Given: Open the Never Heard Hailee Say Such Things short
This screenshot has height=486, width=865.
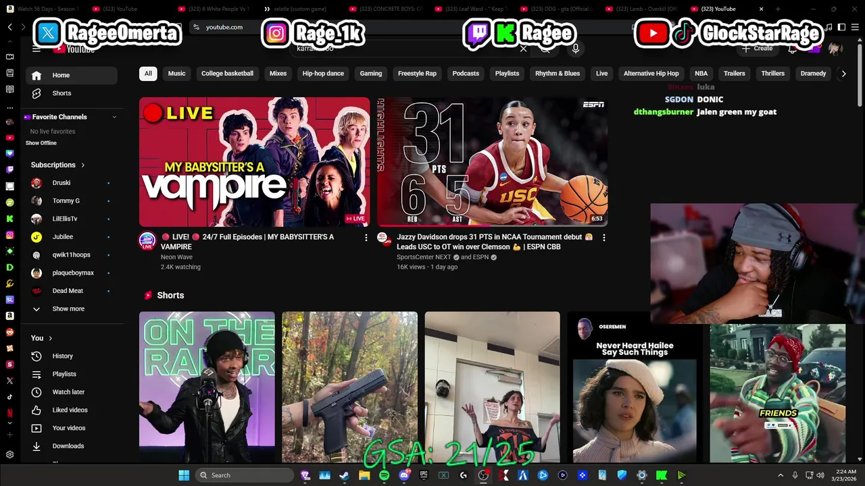Looking at the screenshot, I should [635, 387].
